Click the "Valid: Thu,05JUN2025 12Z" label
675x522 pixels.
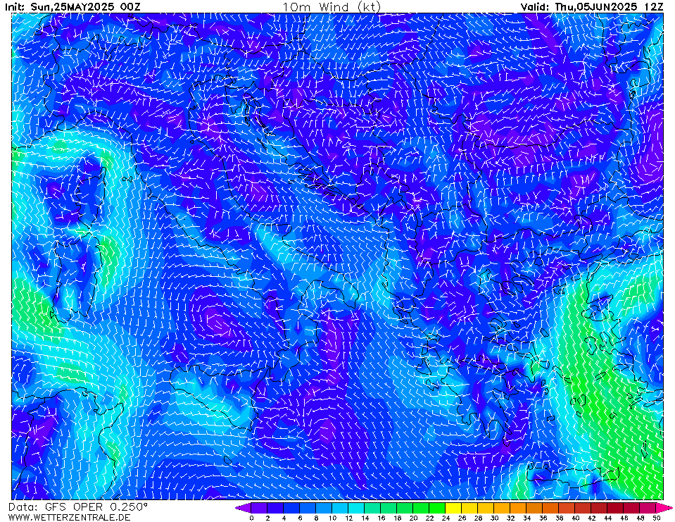(x=592, y=6)
